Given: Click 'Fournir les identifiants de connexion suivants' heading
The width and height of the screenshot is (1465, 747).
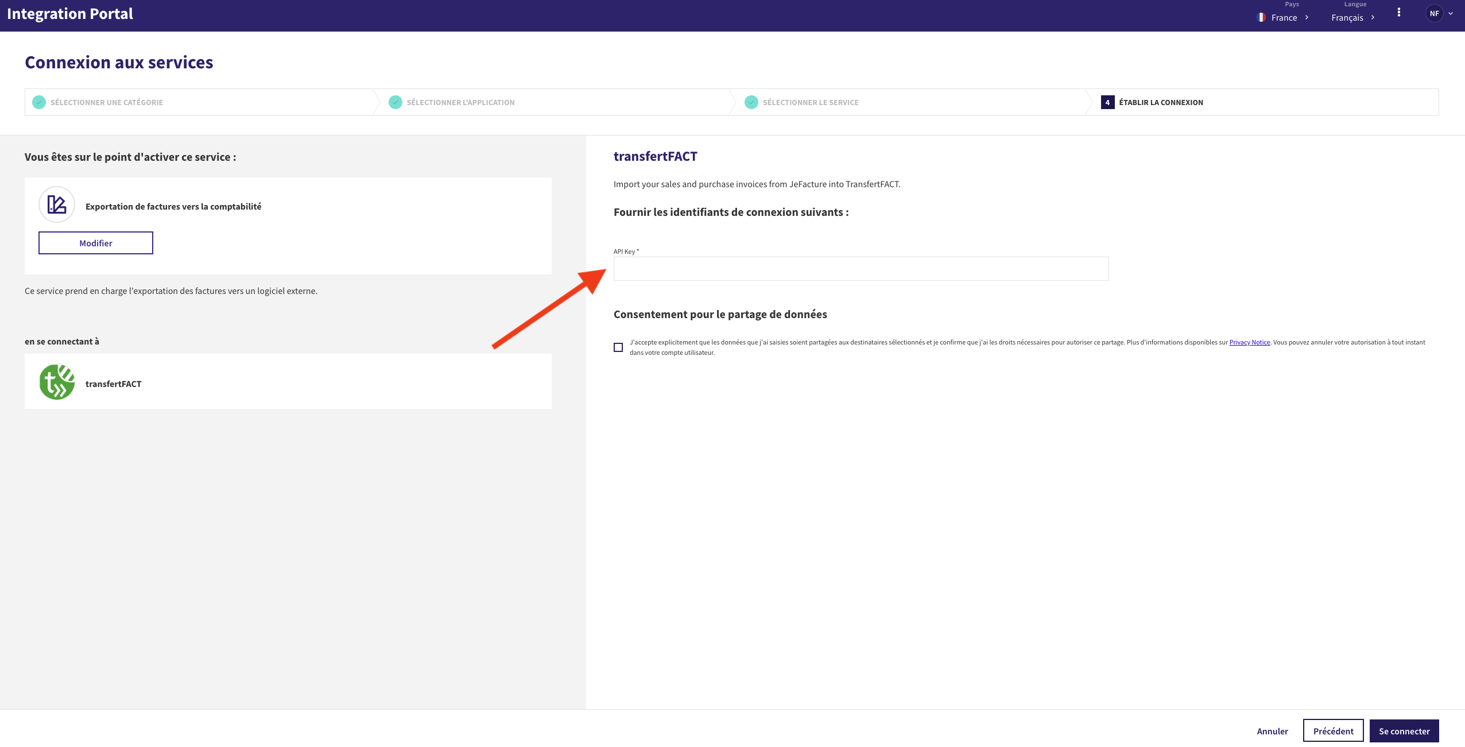Looking at the screenshot, I should 731,212.
